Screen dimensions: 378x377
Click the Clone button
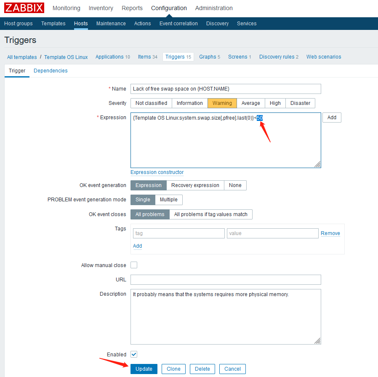tap(173, 369)
